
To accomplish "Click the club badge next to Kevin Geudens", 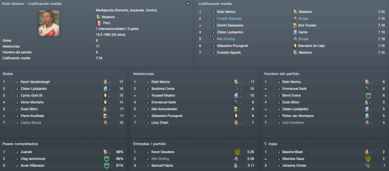I will 237,152.
